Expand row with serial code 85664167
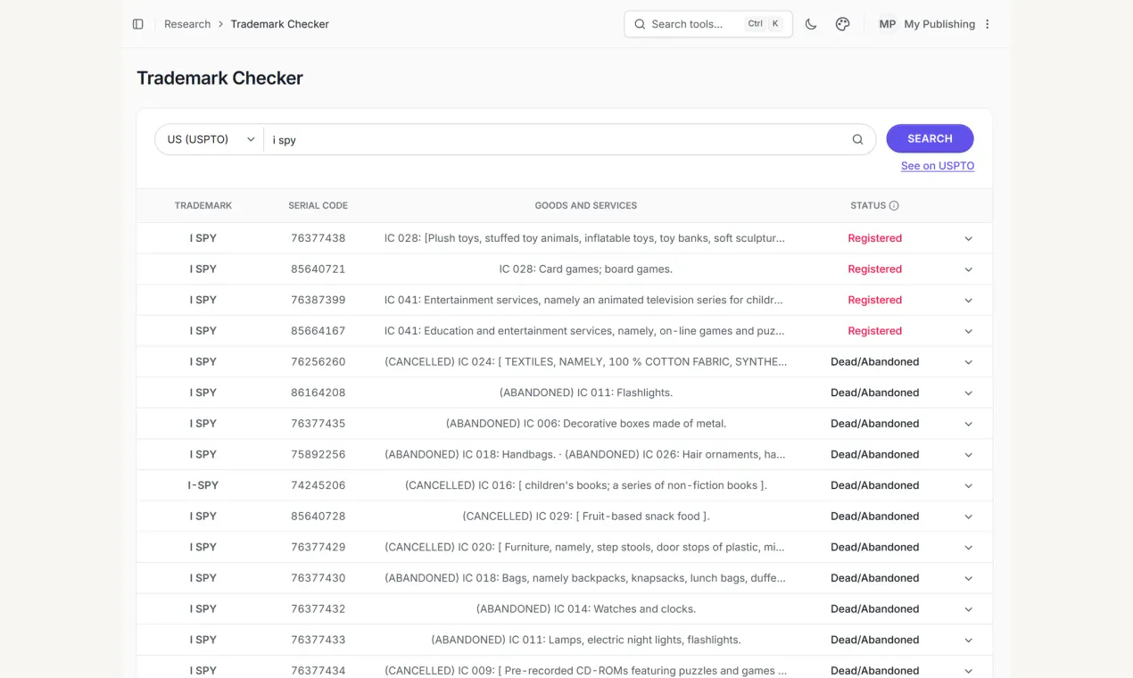The width and height of the screenshot is (1133, 678). point(968,331)
